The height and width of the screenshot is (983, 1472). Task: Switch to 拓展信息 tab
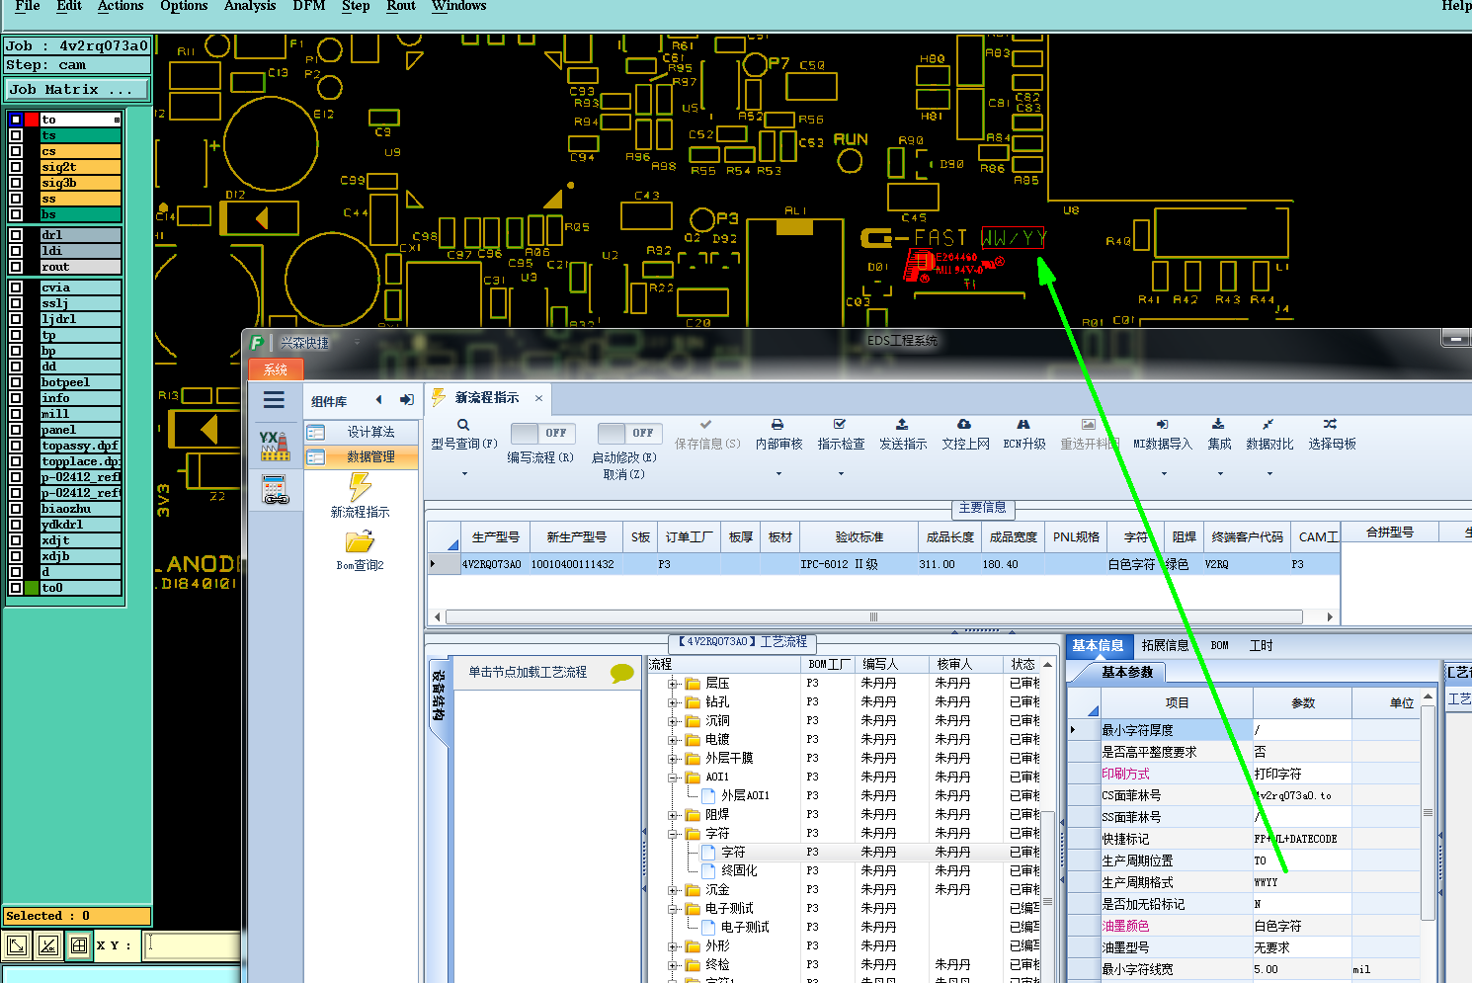pos(1166,645)
